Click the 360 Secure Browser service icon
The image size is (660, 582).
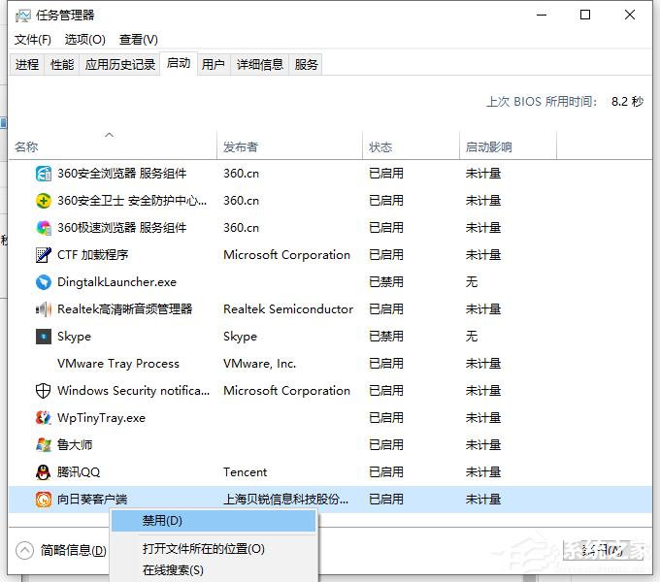coord(44,174)
